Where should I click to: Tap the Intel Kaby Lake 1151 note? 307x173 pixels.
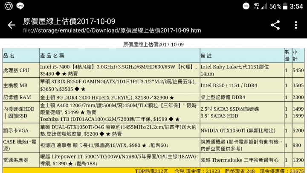point(235,70)
